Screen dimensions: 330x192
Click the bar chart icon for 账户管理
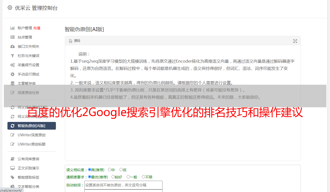12,28
